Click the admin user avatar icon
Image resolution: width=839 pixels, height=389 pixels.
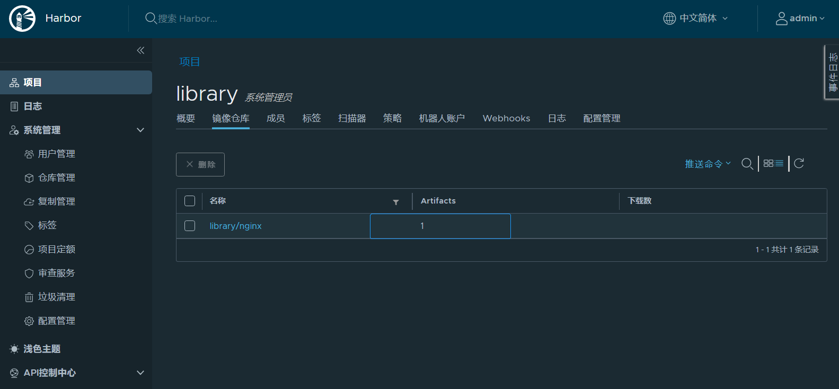pyautogui.click(x=781, y=19)
